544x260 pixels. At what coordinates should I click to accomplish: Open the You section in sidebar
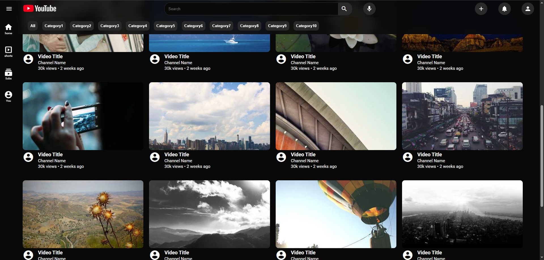8,96
